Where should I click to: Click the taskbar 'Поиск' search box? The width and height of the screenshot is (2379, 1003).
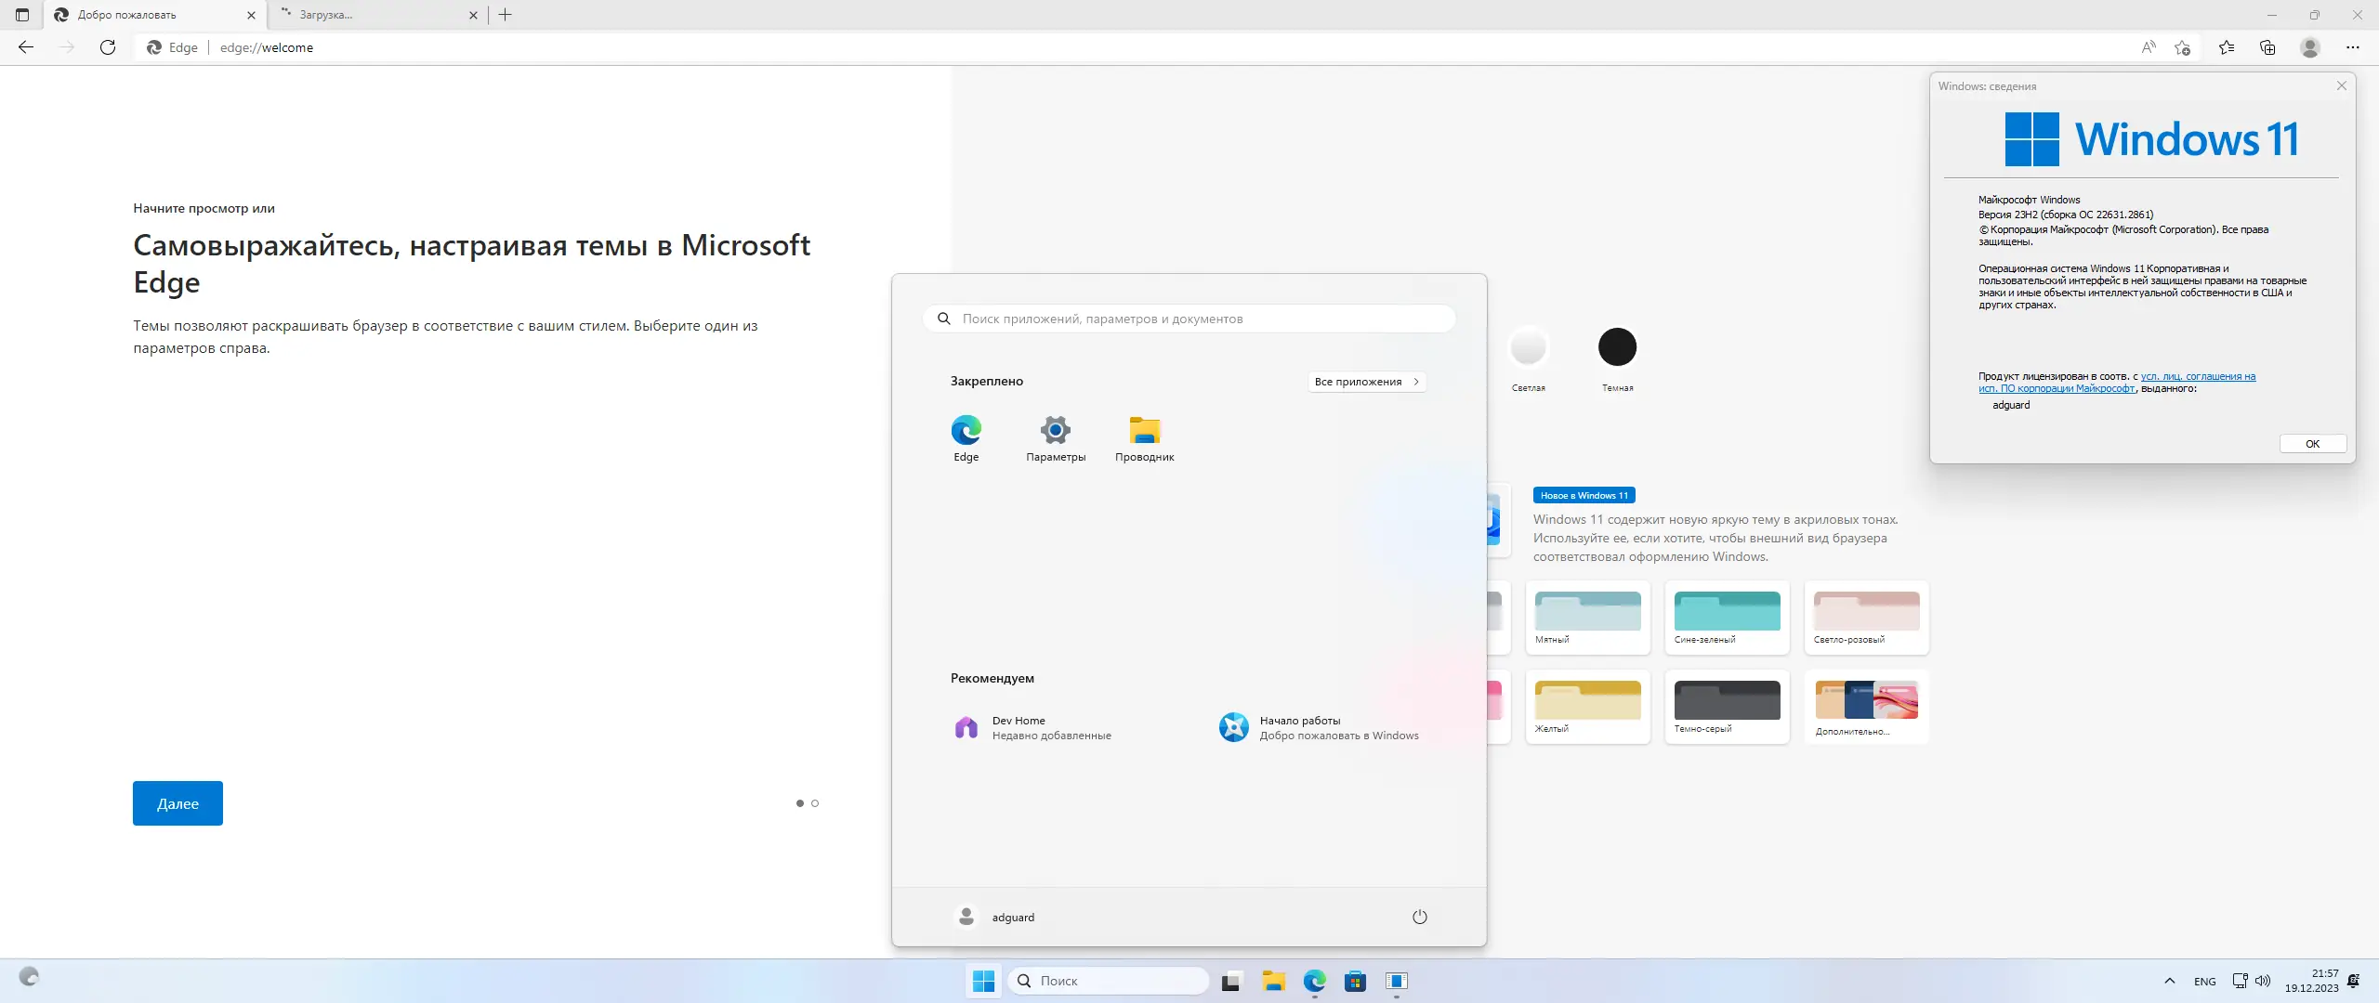pos(1109,981)
